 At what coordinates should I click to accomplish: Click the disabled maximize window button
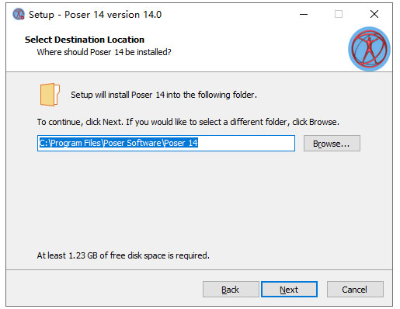[339, 14]
